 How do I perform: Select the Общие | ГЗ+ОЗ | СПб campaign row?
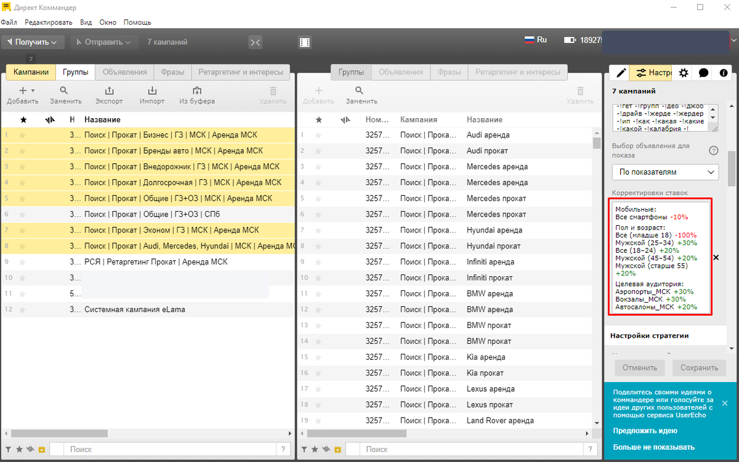[148, 214]
